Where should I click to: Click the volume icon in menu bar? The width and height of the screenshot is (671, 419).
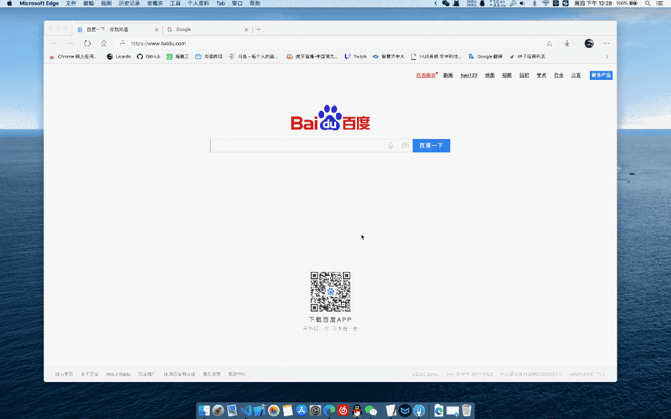(522, 3)
